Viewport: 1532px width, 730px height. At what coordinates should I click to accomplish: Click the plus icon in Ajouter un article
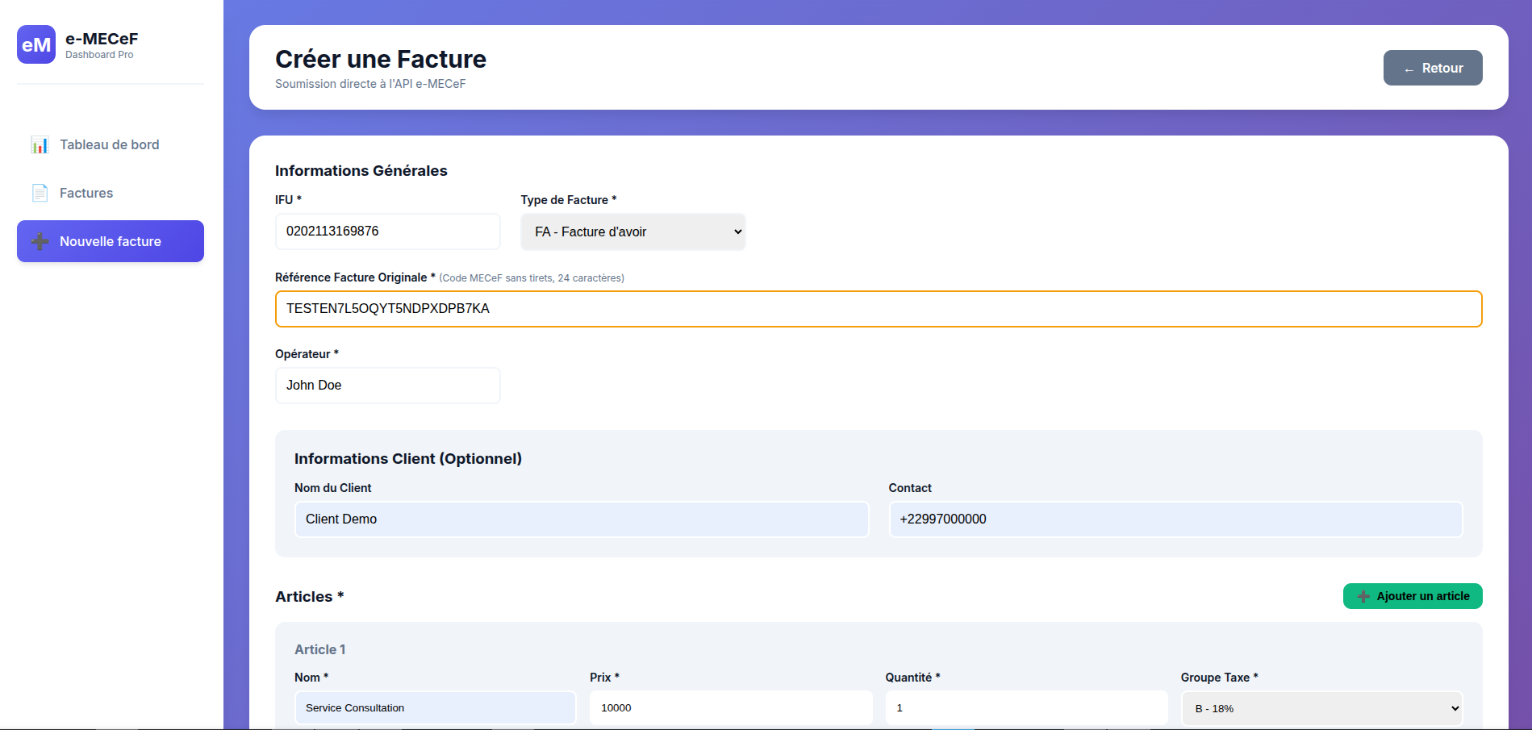pos(1363,597)
